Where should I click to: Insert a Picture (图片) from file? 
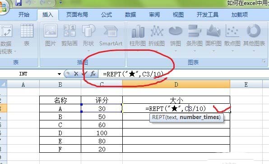click(50, 35)
